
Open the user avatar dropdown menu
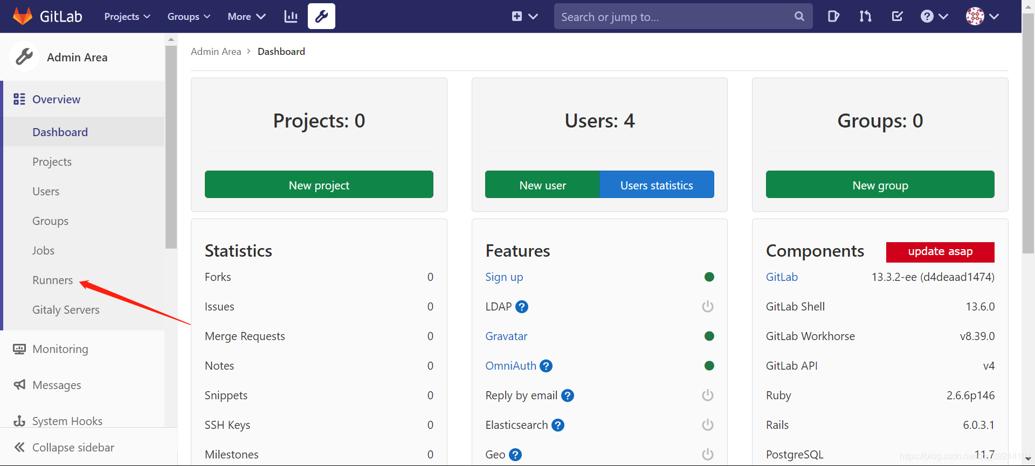coord(982,16)
